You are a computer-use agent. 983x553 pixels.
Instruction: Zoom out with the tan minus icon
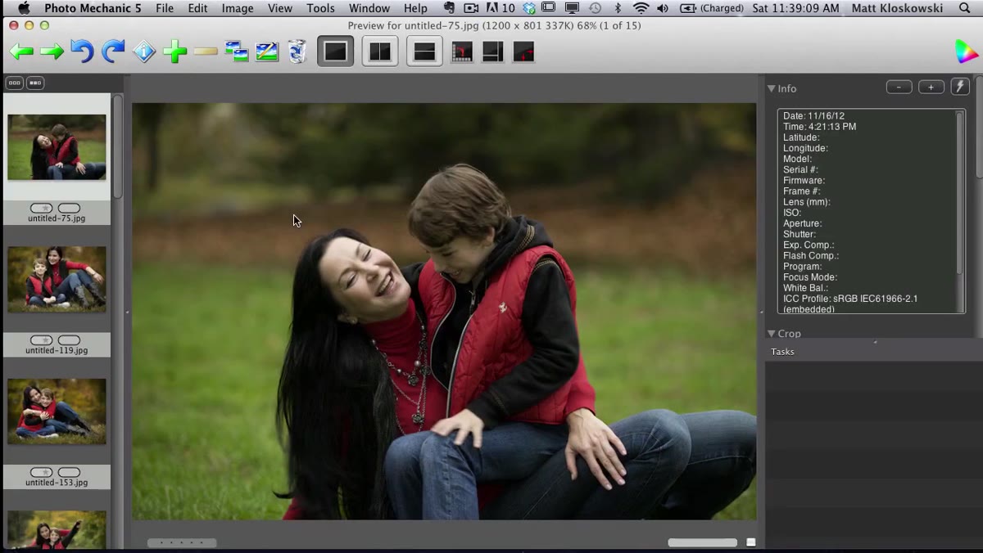[x=206, y=52]
